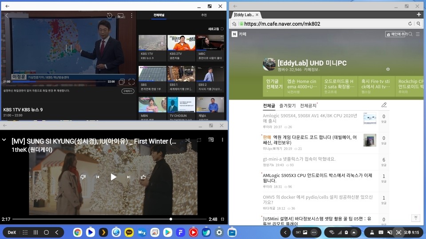The width and height of the screenshot is (426, 239).
Task: Select the 즐겨찾기 tab
Action: [288, 105]
